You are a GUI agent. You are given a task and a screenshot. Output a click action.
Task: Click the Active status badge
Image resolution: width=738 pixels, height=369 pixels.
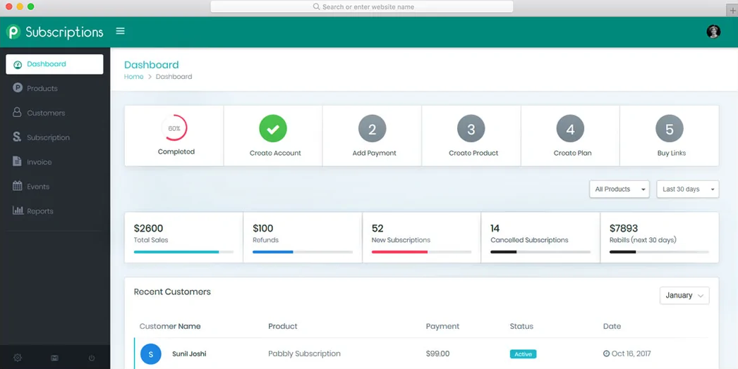pyautogui.click(x=523, y=354)
